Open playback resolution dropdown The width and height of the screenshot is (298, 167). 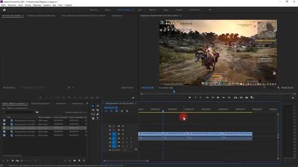click(269, 88)
